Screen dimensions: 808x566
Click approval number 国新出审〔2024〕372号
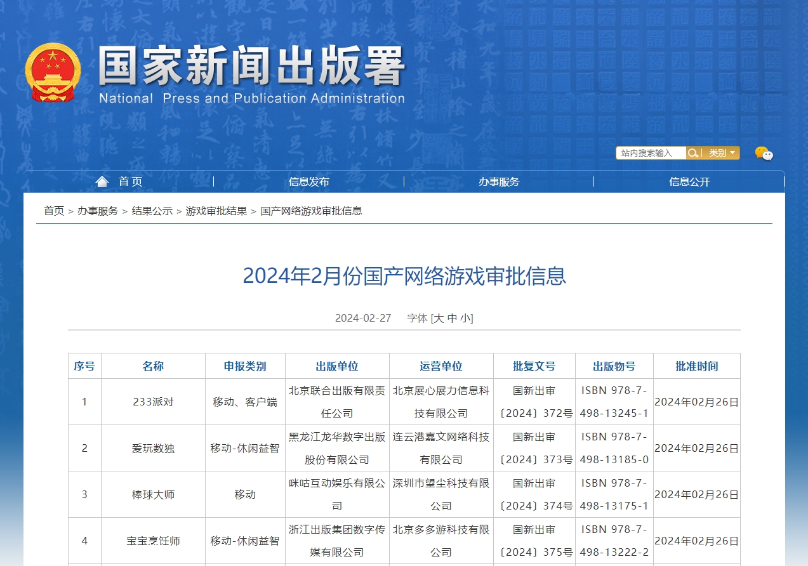tap(534, 402)
